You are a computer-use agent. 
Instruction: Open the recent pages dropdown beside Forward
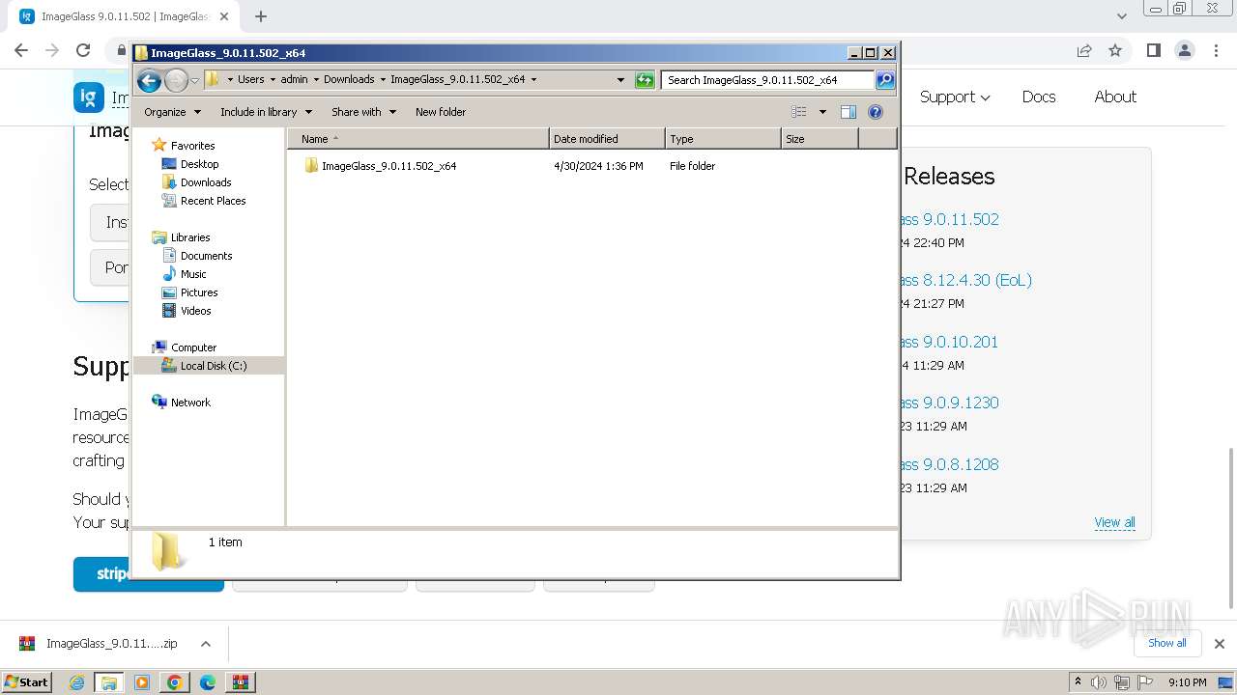point(194,80)
